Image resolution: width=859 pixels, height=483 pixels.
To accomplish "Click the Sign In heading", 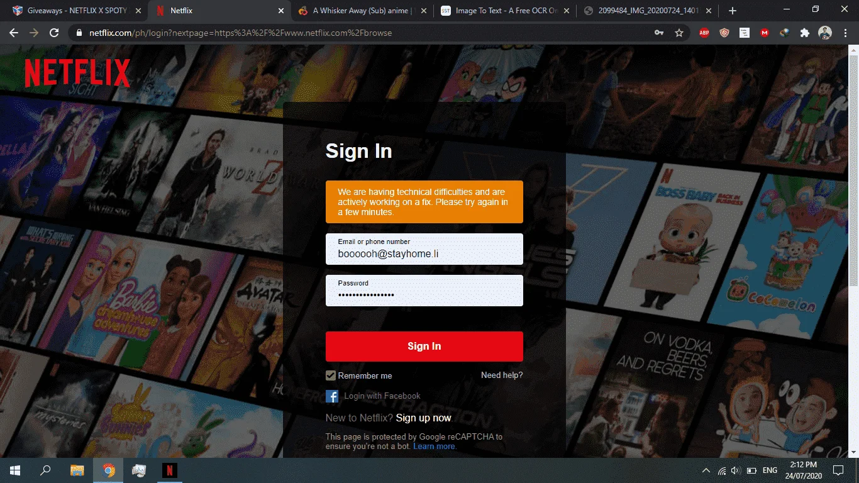I will (358, 151).
